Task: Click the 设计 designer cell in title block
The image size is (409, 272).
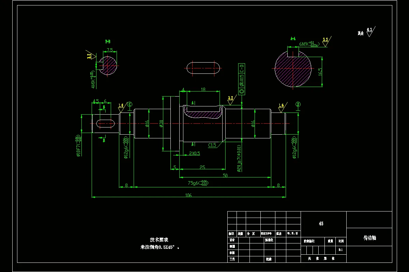Action: tap(232, 240)
